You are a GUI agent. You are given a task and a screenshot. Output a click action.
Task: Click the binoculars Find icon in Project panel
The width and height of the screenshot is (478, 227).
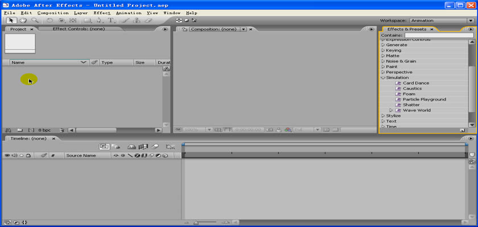coord(8,130)
